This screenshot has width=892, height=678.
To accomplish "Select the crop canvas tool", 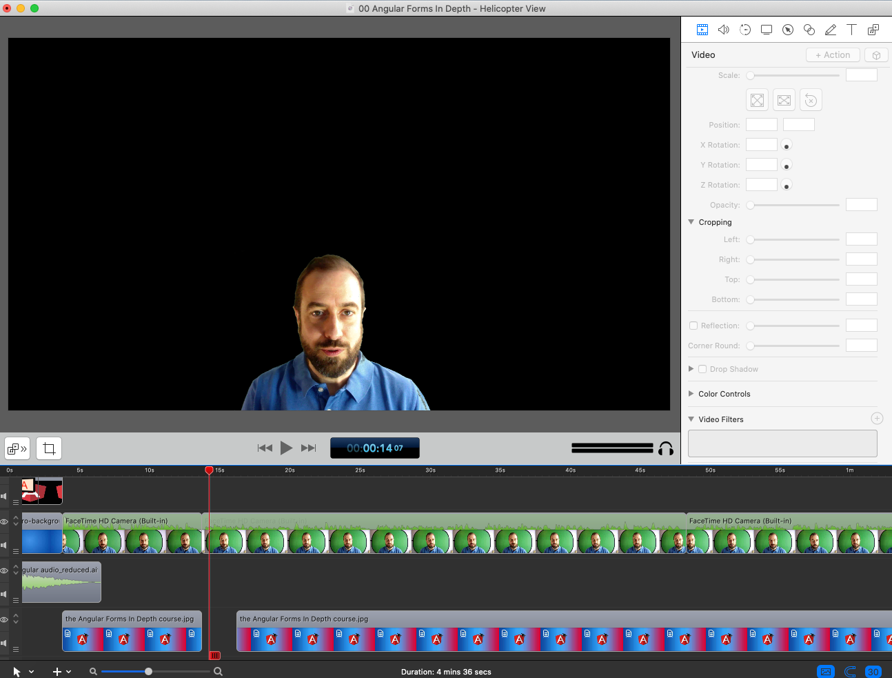I will point(49,449).
